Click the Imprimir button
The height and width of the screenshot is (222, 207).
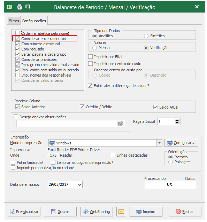(146, 212)
